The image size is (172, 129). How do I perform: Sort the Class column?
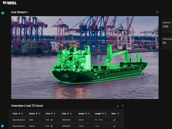22,114
